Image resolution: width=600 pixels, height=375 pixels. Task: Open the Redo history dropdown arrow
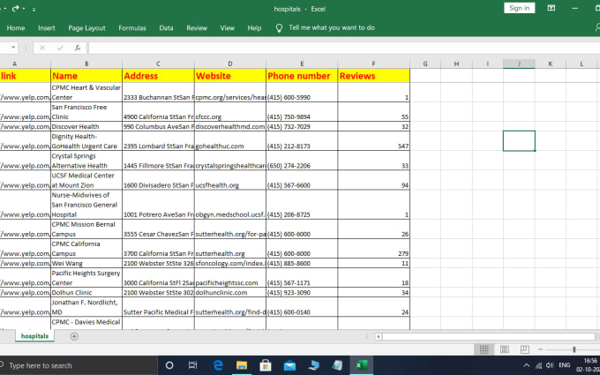pyautogui.click(x=24, y=9)
